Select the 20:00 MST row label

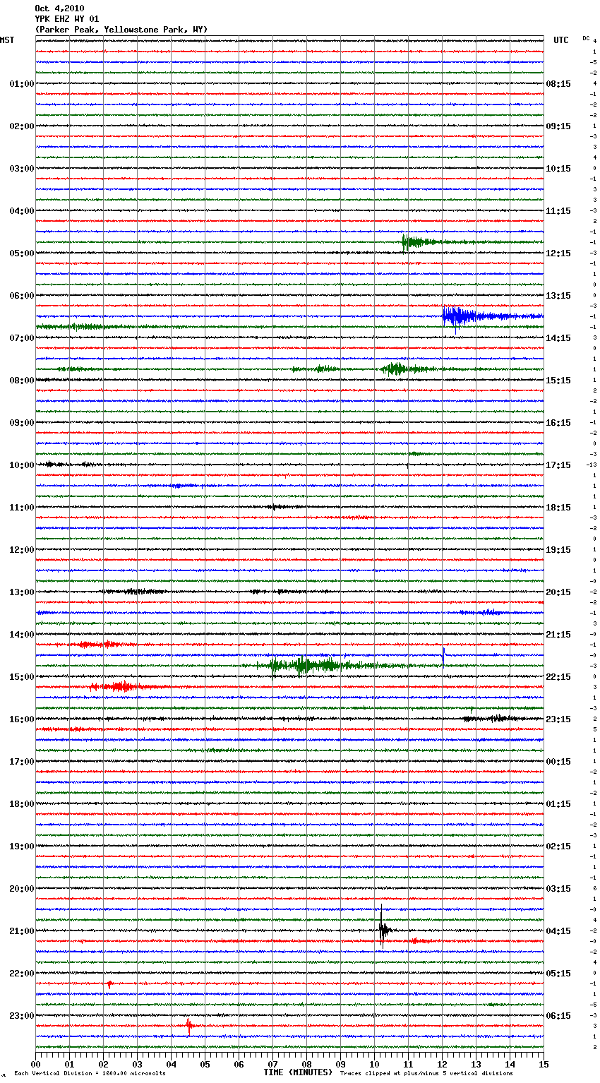22,889
